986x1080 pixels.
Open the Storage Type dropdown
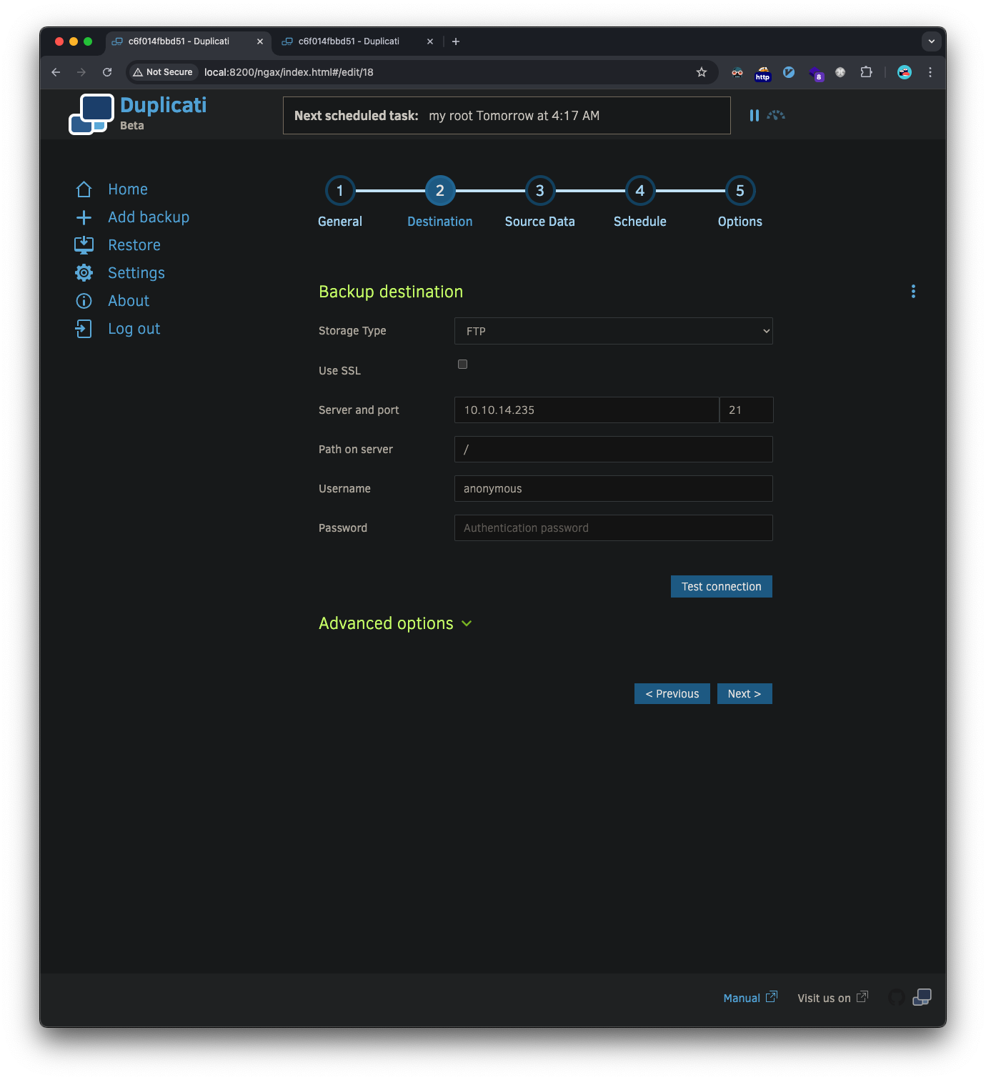point(613,331)
